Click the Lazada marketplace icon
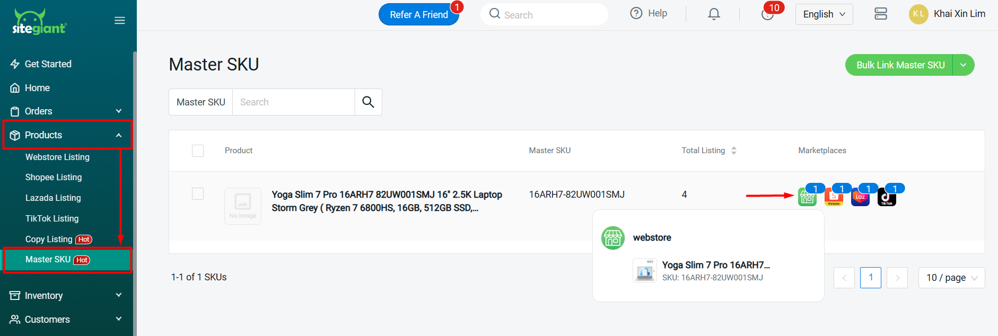The height and width of the screenshot is (336, 998). 860,198
